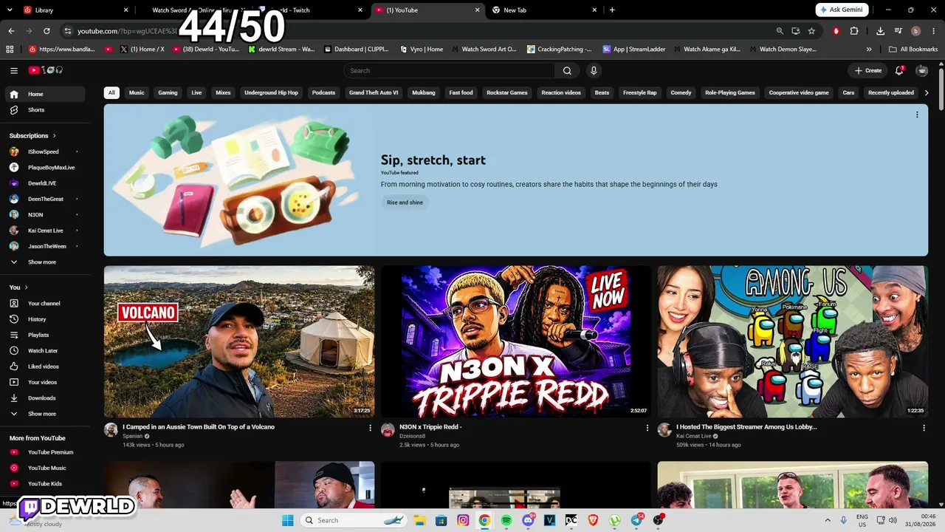Viewport: 945px width, 532px height.
Task: Click the Create button
Action: click(868, 71)
